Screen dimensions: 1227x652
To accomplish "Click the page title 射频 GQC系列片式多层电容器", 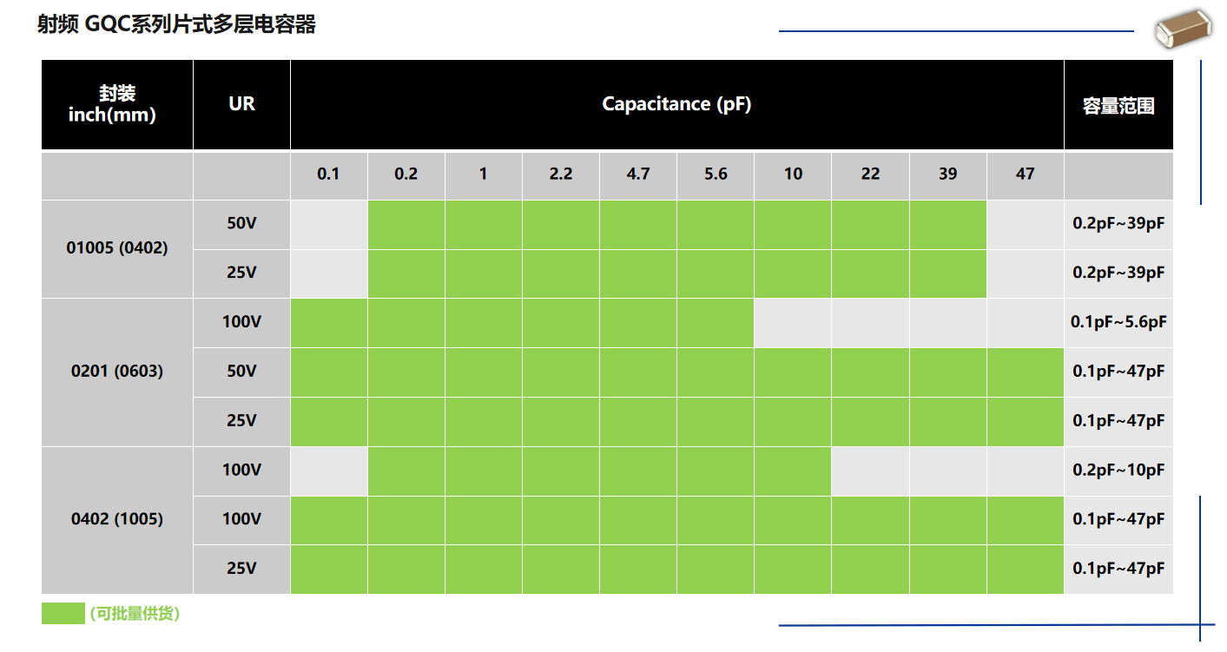I will (x=176, y=25).
